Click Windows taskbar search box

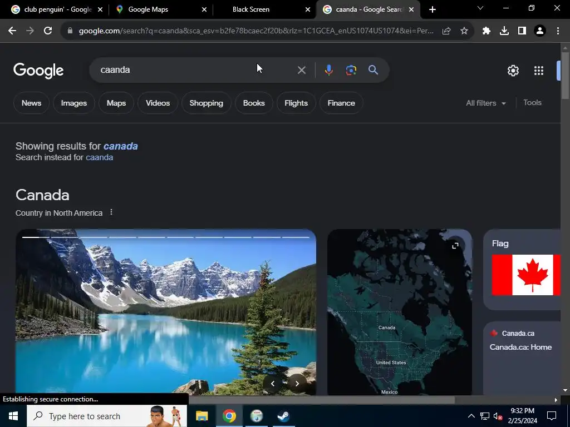point(107,416)
